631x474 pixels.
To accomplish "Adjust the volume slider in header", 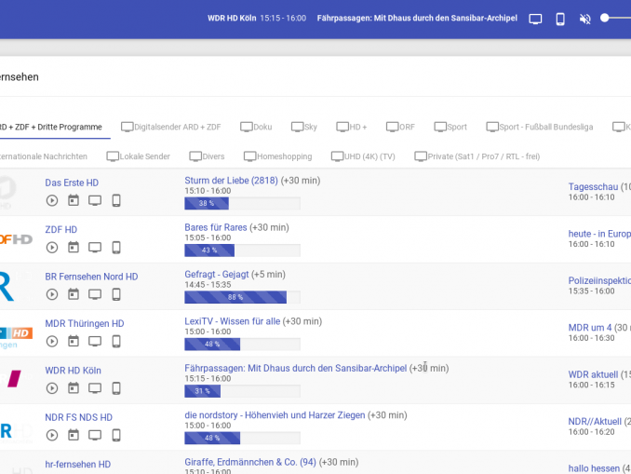I will (x=616, y=18).
